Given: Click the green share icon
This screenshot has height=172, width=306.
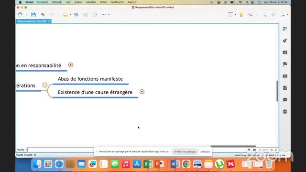Looking at the screenshot, I should tap(273, 15).
